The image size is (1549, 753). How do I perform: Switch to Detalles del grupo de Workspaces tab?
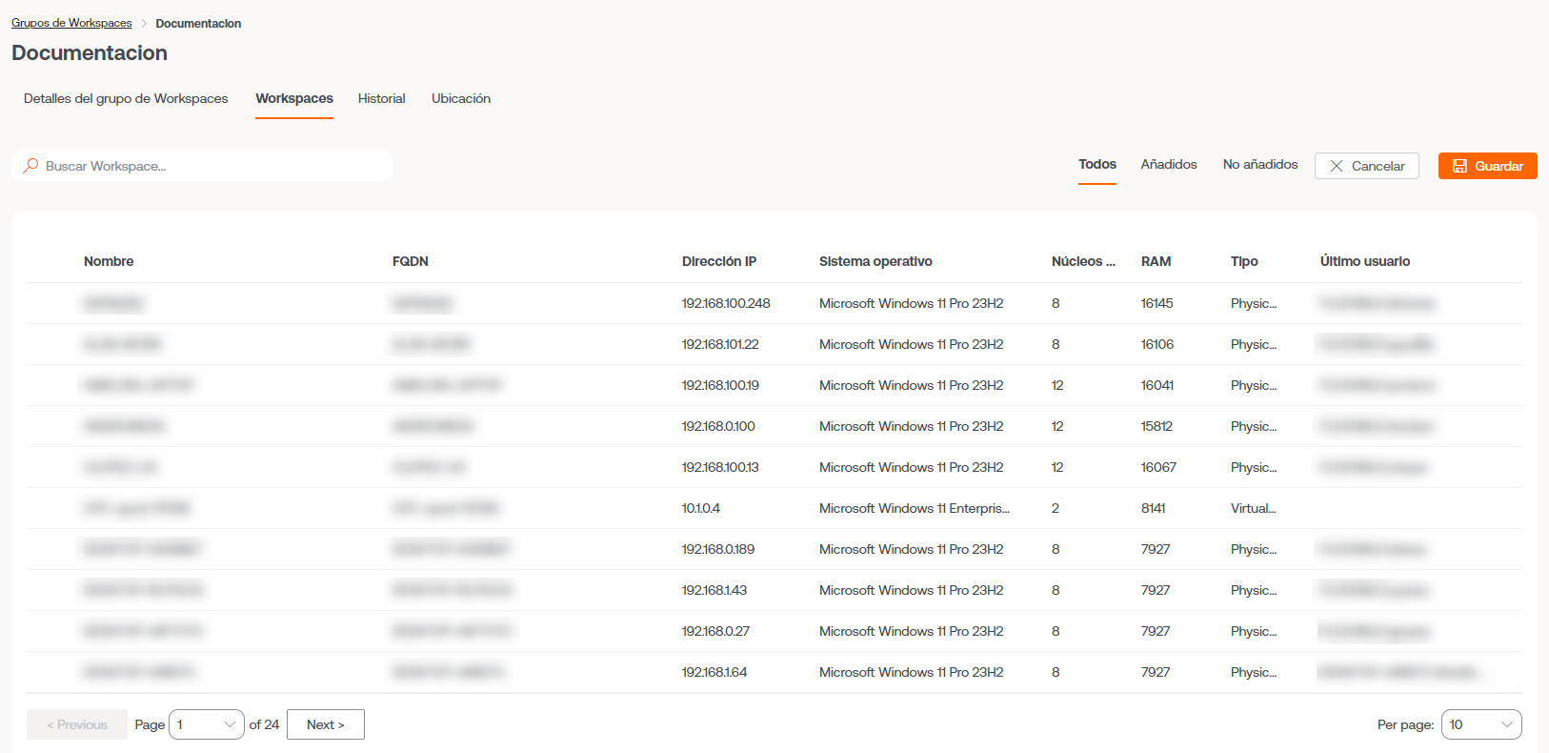point(126,98)
